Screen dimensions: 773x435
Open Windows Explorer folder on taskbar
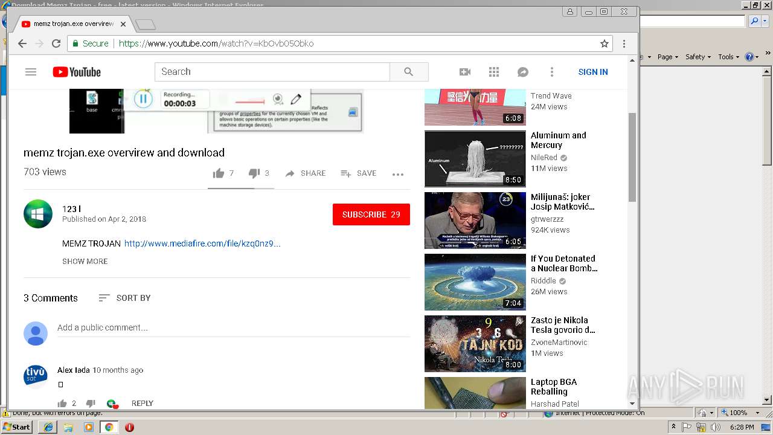pos(68,427)
